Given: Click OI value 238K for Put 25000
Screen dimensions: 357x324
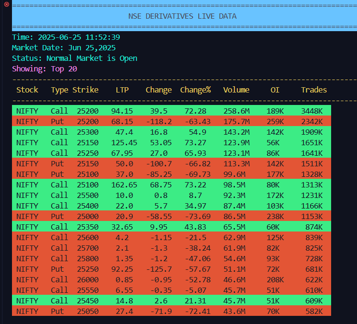Looking at the screenshot, I should click(x=275, y=216).
